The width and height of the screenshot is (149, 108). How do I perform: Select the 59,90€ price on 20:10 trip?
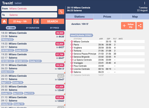60,65
